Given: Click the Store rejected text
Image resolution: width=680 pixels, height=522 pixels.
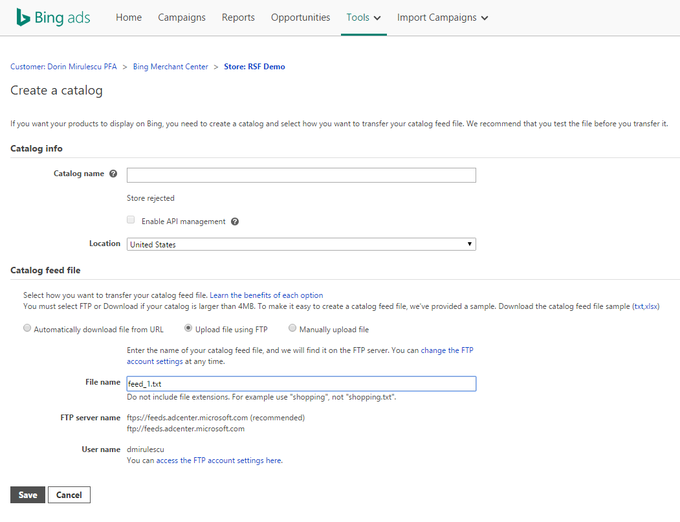Looking at the screenshot, I should 151,198.
